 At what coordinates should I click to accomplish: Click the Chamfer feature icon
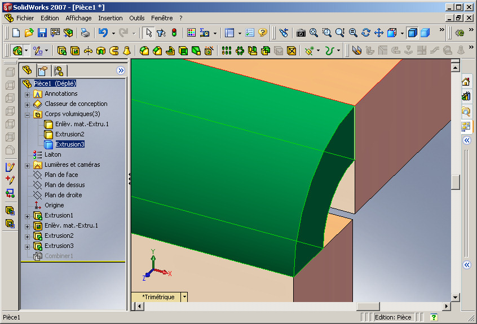click(x=157, y=51)
